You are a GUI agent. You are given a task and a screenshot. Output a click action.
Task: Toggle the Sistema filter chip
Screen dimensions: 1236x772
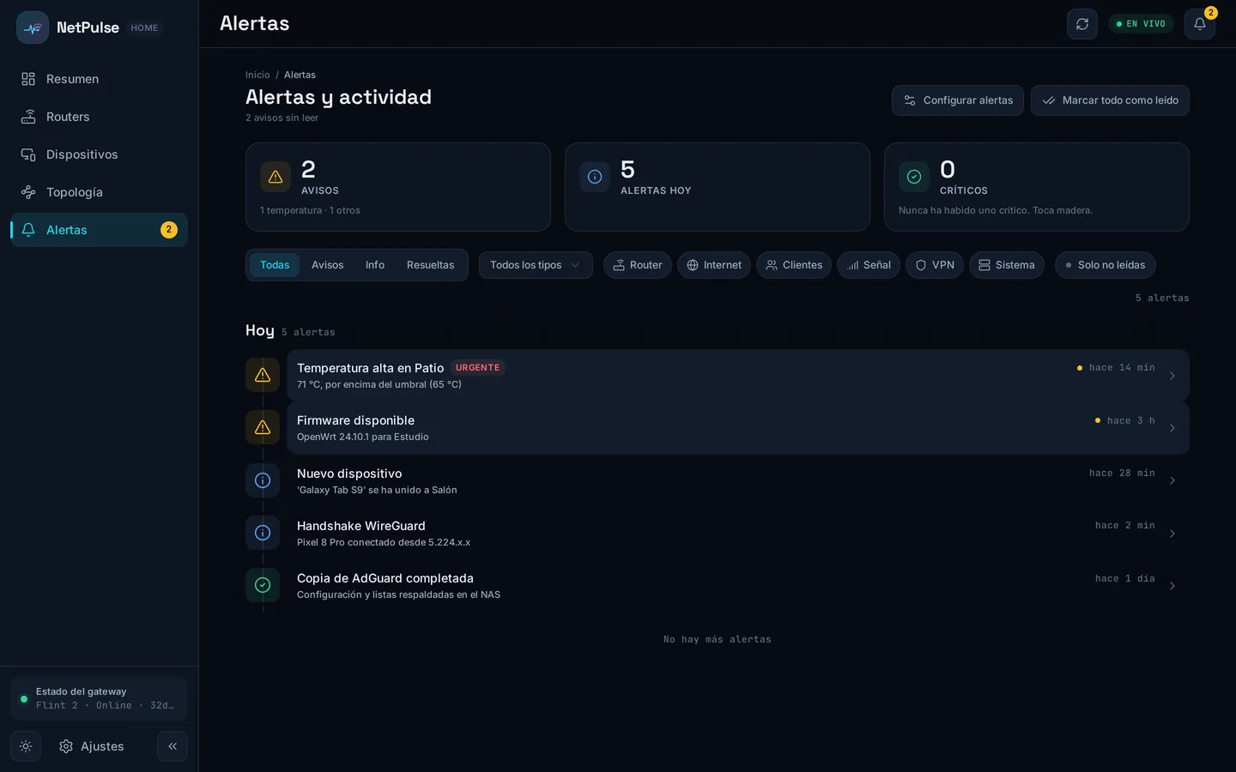coord(1007,265)
